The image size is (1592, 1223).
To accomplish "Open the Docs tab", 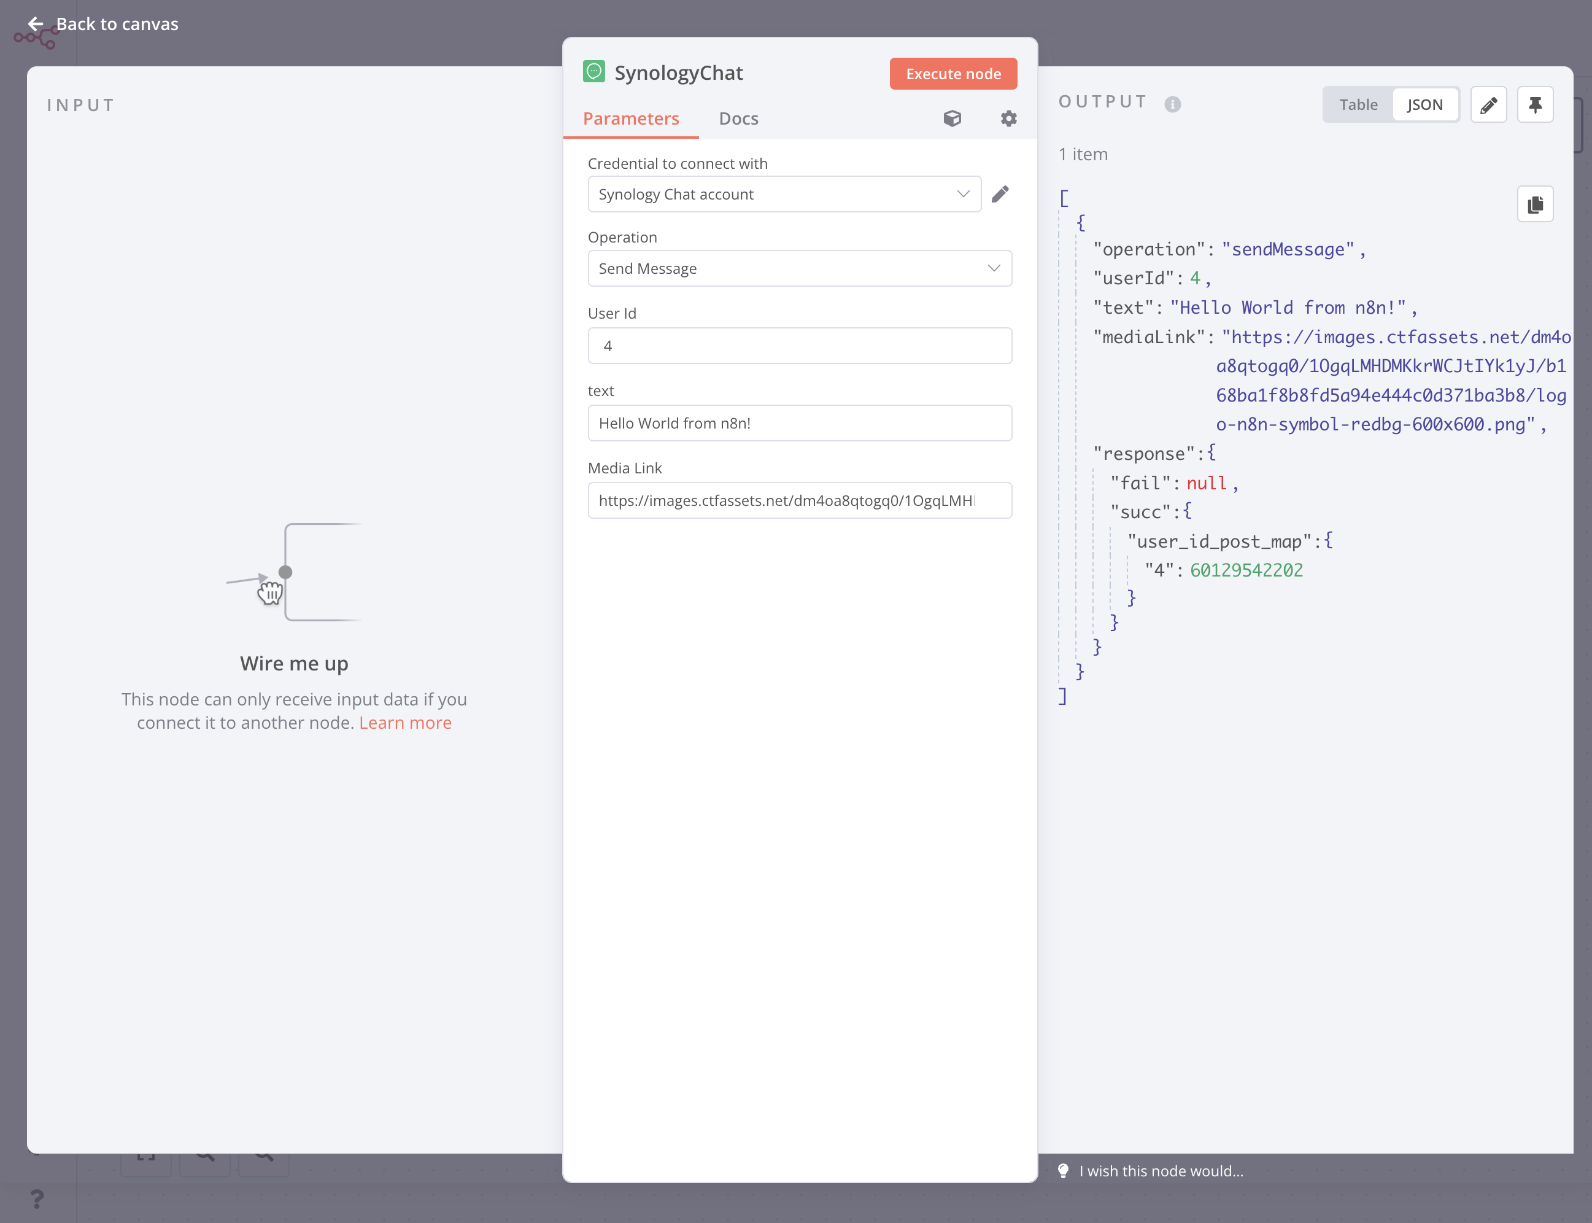I will [x=738, y=118].
